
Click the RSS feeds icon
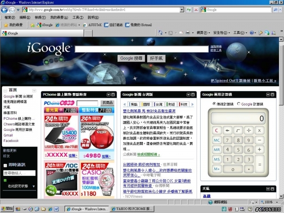[170, 33]
